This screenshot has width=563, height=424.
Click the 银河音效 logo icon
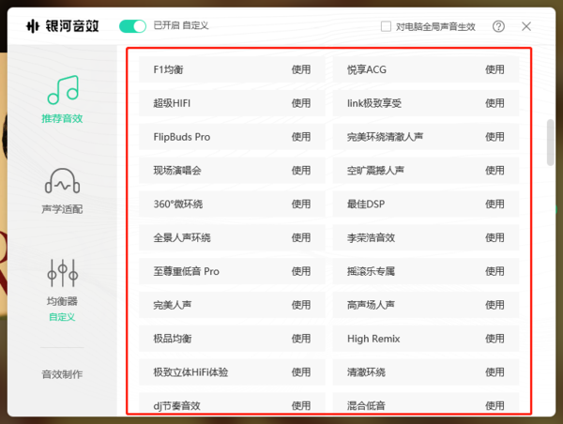click(33, 26)
